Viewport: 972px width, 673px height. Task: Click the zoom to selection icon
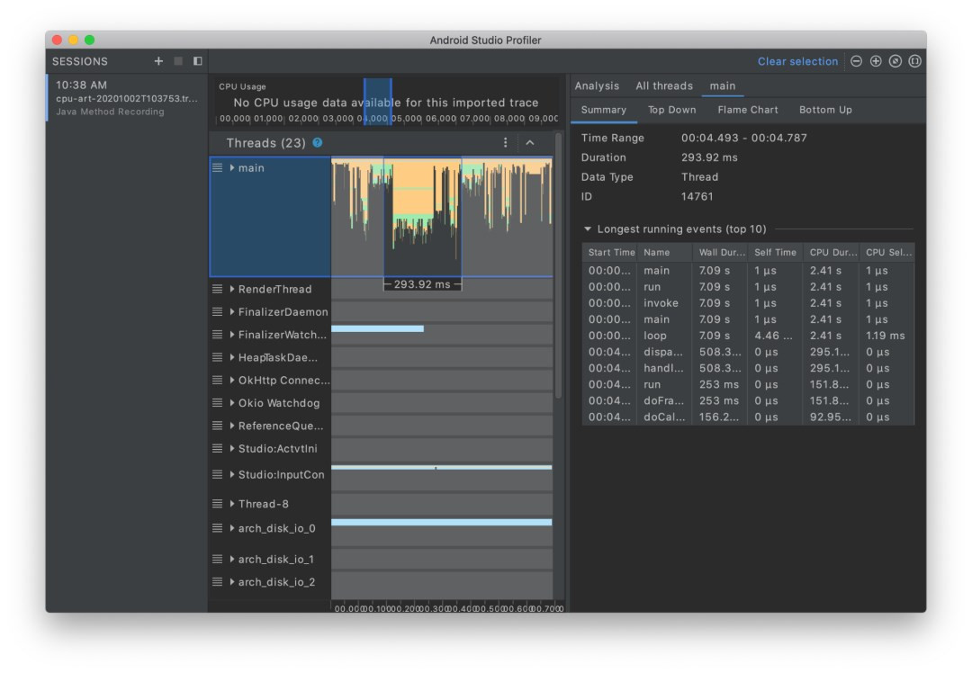(914, 61)
